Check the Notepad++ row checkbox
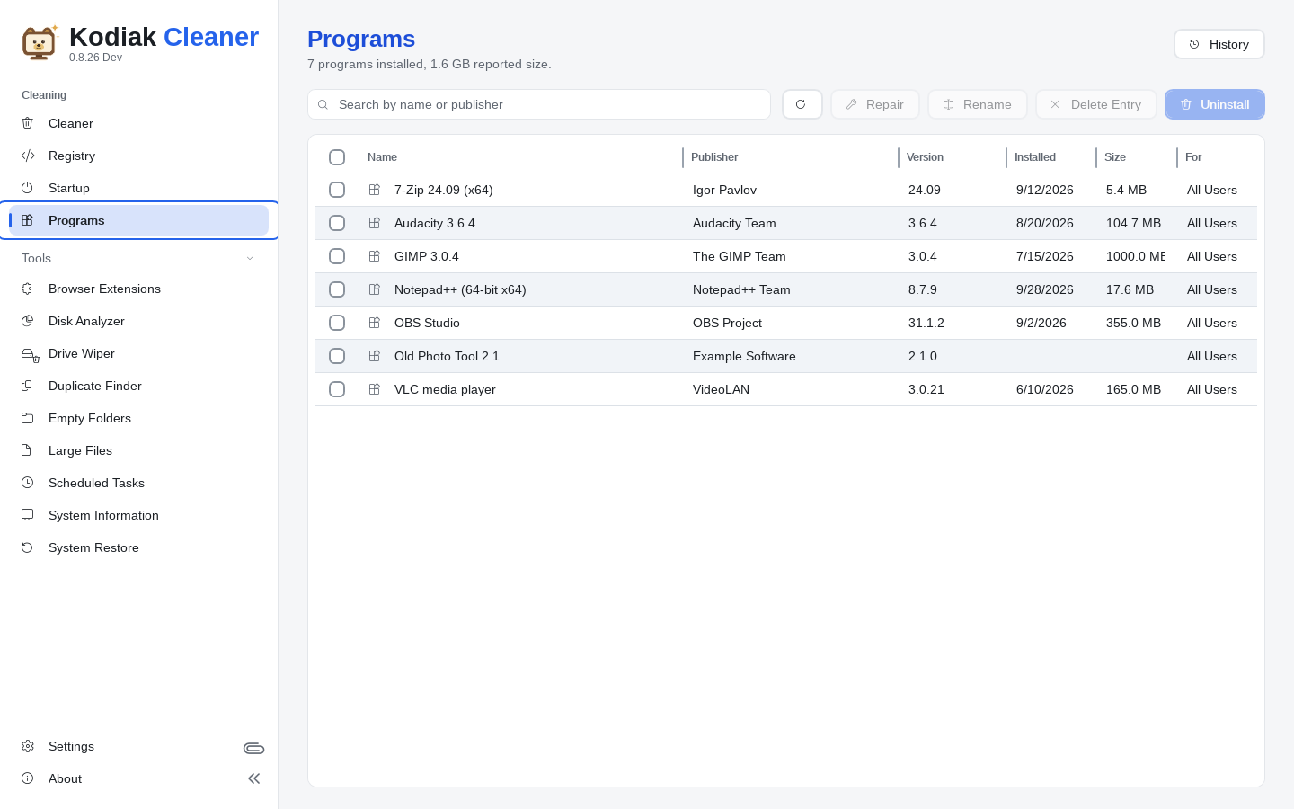 (337, 289)
